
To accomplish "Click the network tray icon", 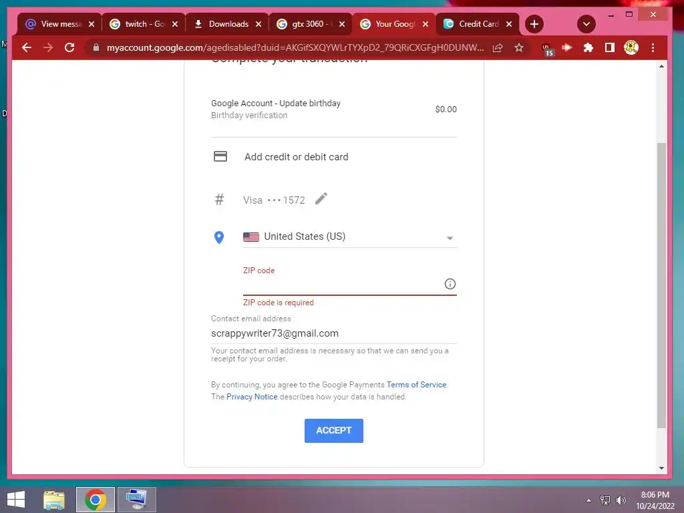I will pos(605,500).
